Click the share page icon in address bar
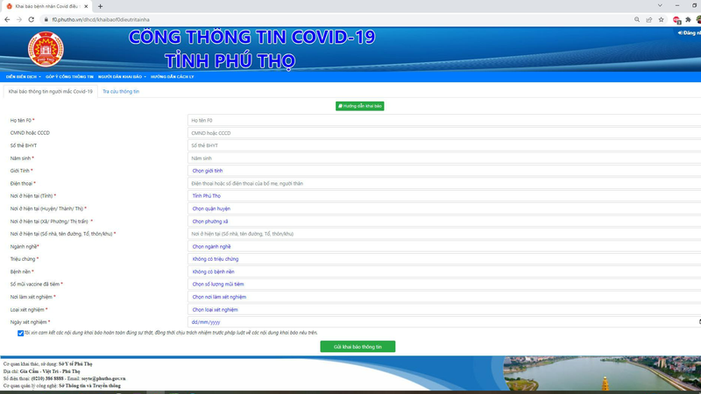 [648, 19]
